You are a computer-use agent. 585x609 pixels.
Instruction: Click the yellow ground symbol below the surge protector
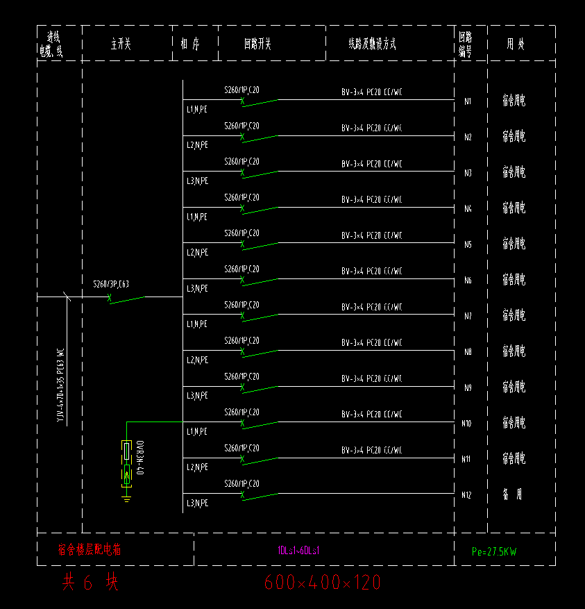[126, 499]
